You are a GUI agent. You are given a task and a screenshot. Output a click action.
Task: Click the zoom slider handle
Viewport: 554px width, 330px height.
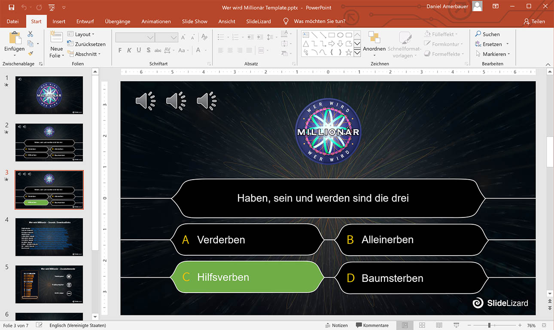click(x=489, y=325)
